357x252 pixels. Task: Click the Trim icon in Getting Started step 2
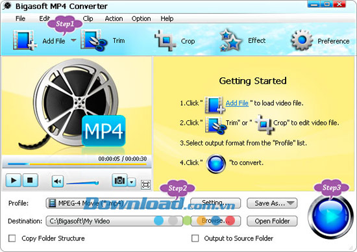(x=215, y=125)
